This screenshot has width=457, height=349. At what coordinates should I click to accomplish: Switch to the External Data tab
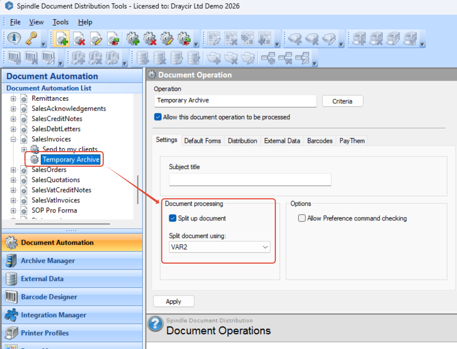[x=282, y=141]
